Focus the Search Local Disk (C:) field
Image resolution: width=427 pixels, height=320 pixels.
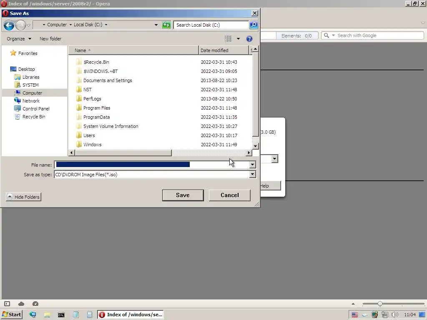pos(211,25)
